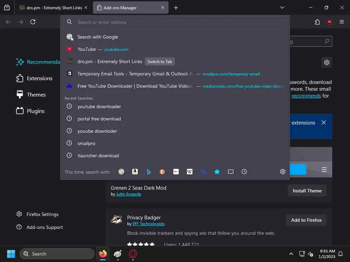Image resolution: width=350 pixels, height=262 pixels.
Task: Search this time with eBay
Action: 176,172
